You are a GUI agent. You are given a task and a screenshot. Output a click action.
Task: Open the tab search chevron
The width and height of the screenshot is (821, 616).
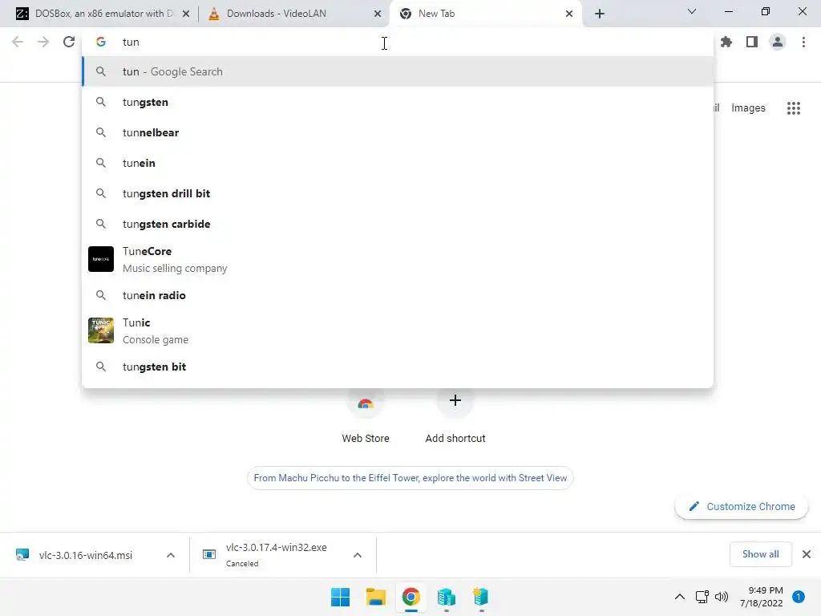[x=692, y=11]
